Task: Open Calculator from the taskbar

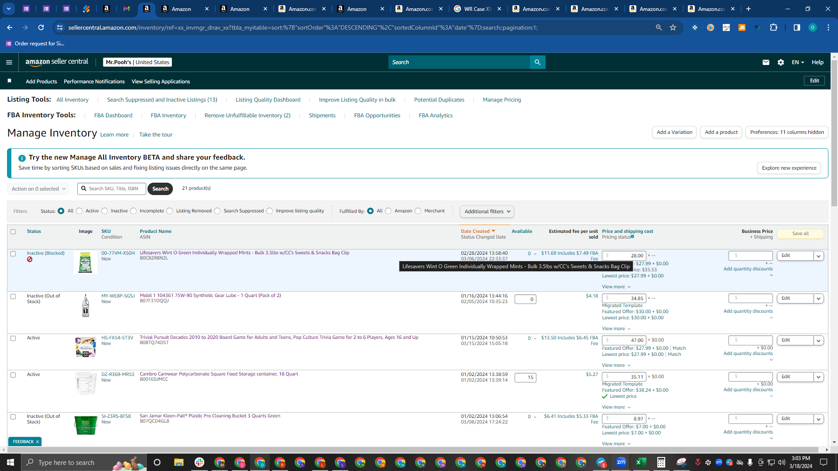Action: 661,462
